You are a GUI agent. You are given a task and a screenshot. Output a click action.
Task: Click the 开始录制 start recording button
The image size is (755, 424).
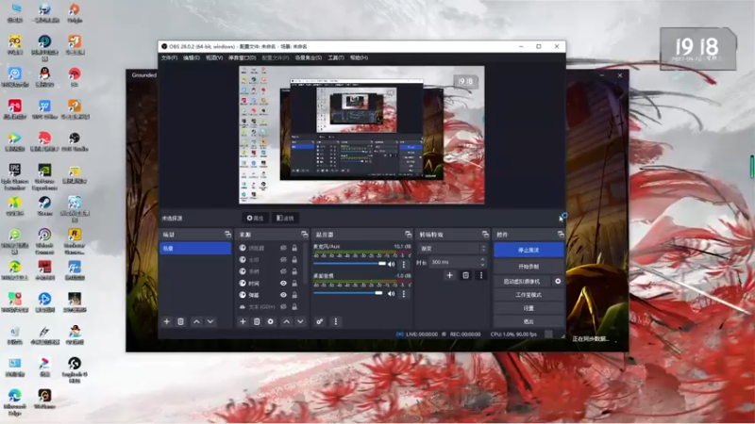pos(528,267)
